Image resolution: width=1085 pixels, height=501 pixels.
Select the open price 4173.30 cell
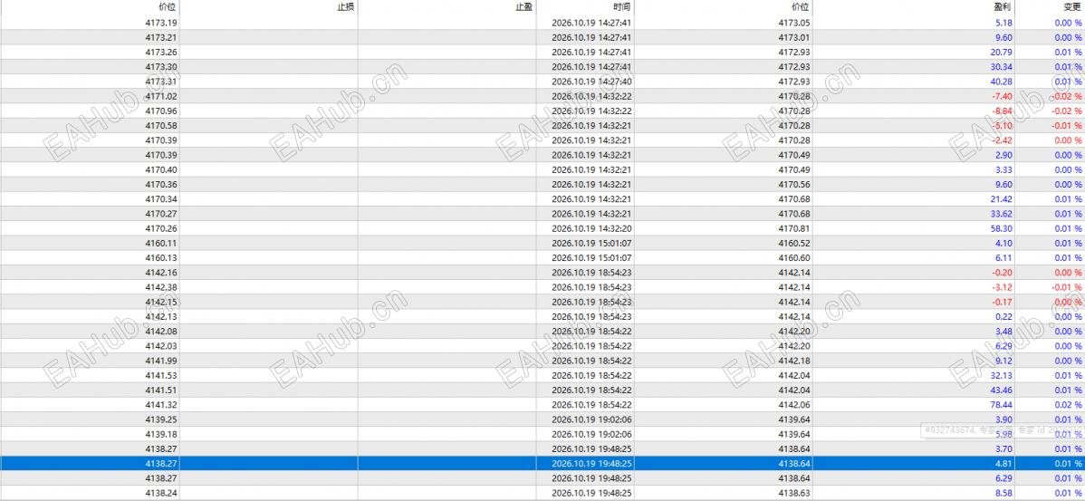[160, 67]
